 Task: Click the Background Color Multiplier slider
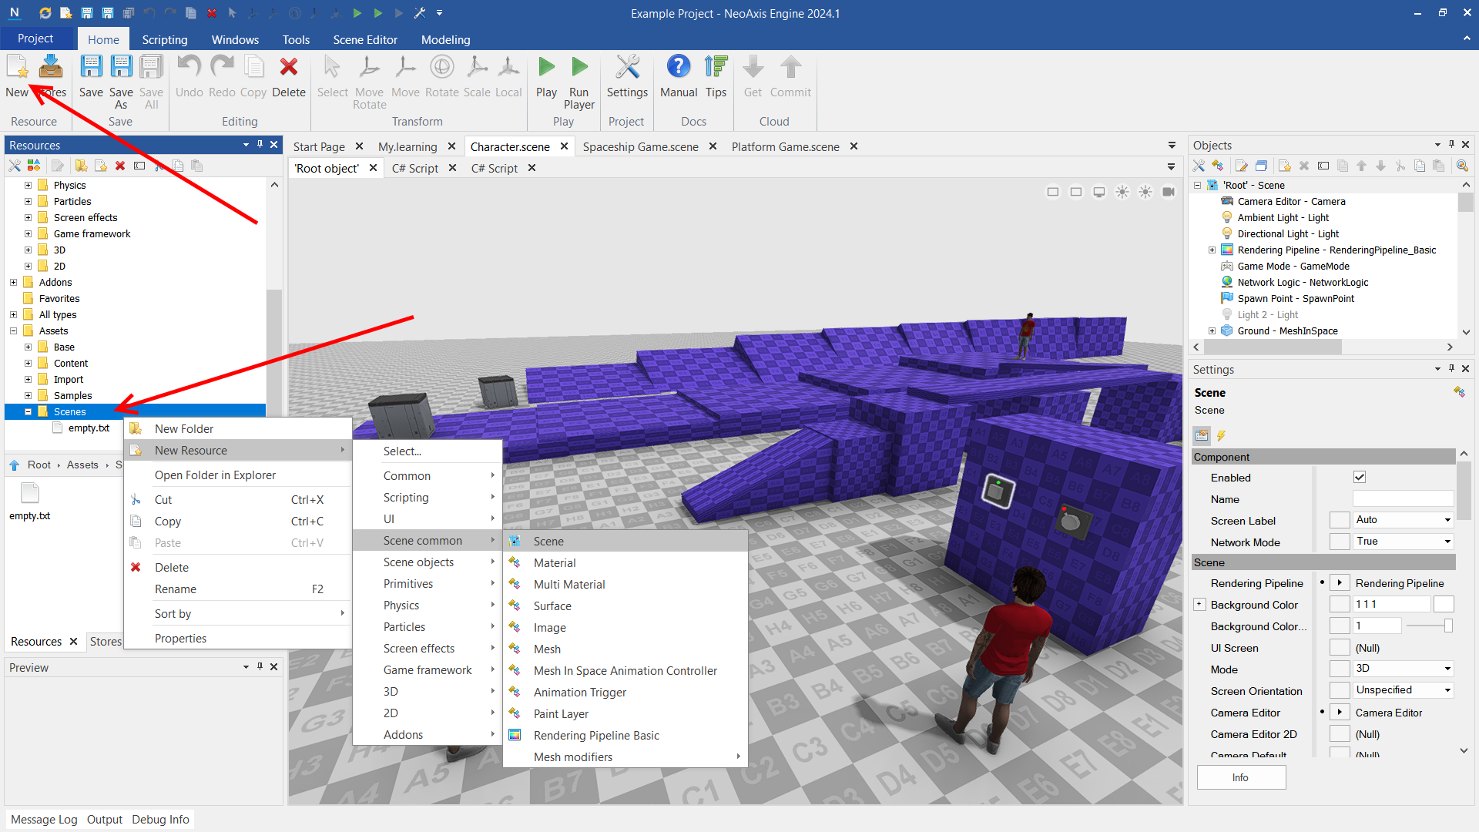pyautogui.click(x=1429, y=626)
